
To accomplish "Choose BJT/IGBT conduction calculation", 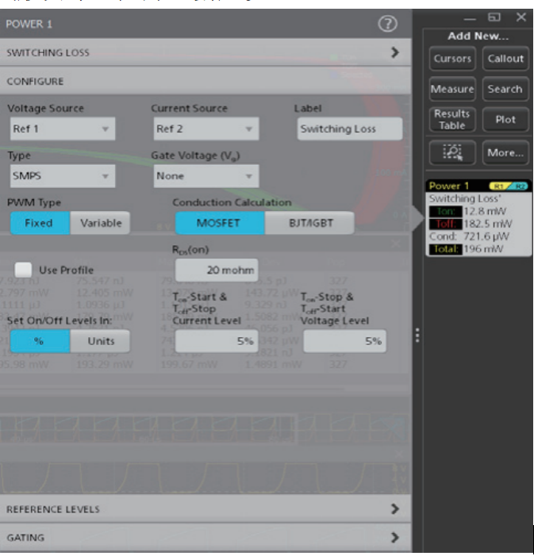I will (x=309, y=223).
